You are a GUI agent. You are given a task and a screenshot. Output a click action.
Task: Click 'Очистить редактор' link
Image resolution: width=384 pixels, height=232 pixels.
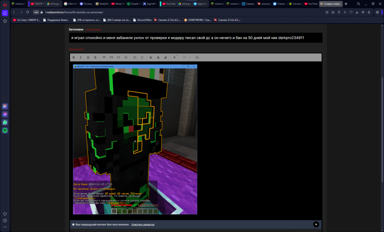tap(143, 225)
